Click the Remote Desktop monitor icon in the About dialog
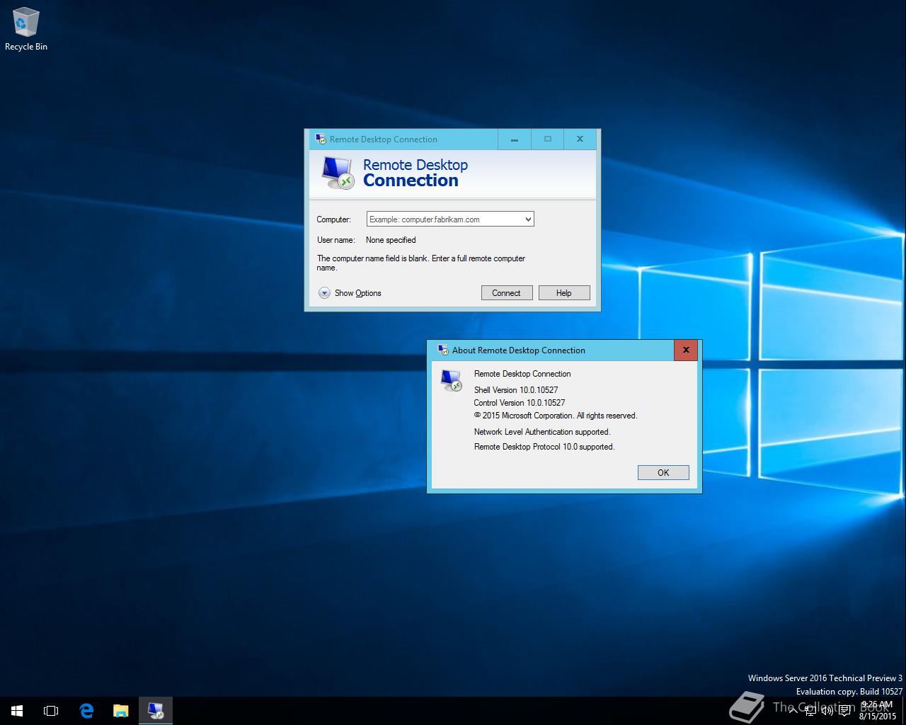 [x=452, y=380]
